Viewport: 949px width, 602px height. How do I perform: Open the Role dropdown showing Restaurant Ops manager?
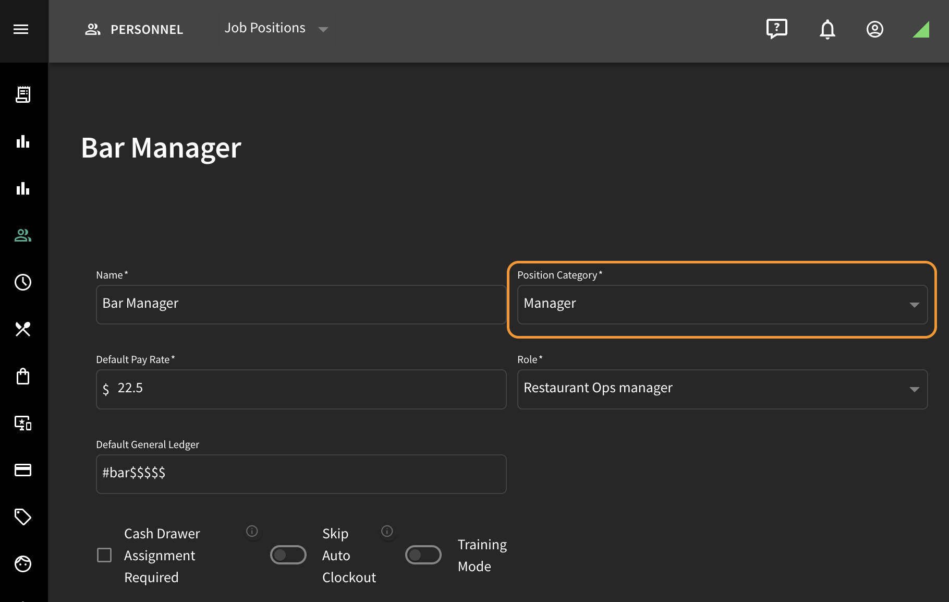click(722, 389)
